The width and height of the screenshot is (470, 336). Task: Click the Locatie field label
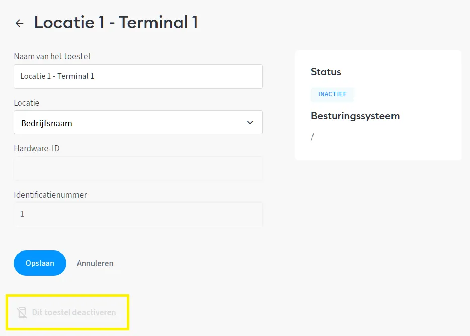[x=26, y=103]
